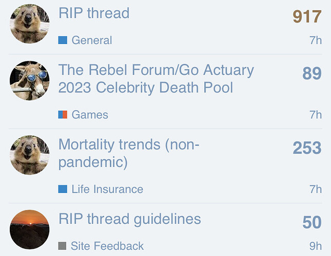
Task: Click the blue square beside General
Action: click(63, 40)
